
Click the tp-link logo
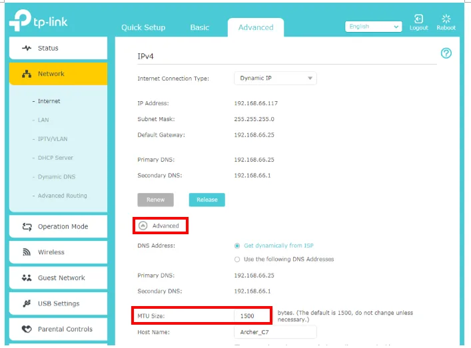(39, 21)
